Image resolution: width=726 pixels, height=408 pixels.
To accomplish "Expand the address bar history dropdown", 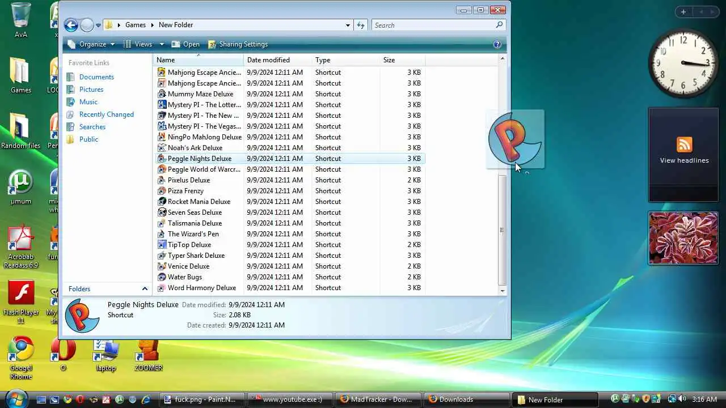I will [x=348, y=25].
